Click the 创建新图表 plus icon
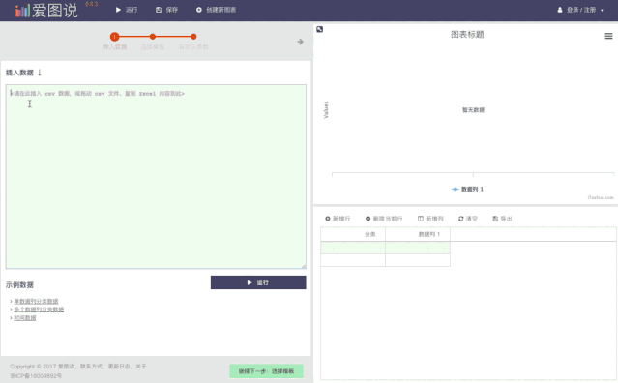618x383 pixels. coord(198,10)
